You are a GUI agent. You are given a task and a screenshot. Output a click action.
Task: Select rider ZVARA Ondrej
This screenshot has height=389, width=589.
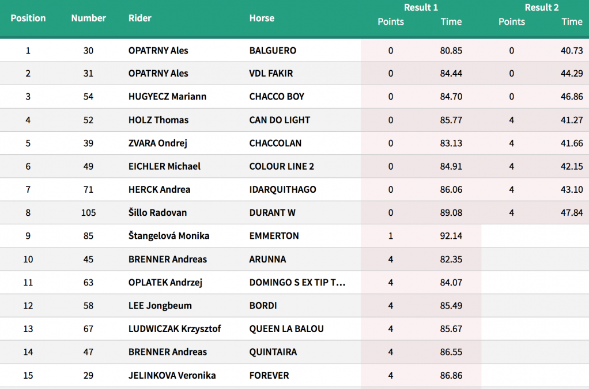tap(157, 143)
